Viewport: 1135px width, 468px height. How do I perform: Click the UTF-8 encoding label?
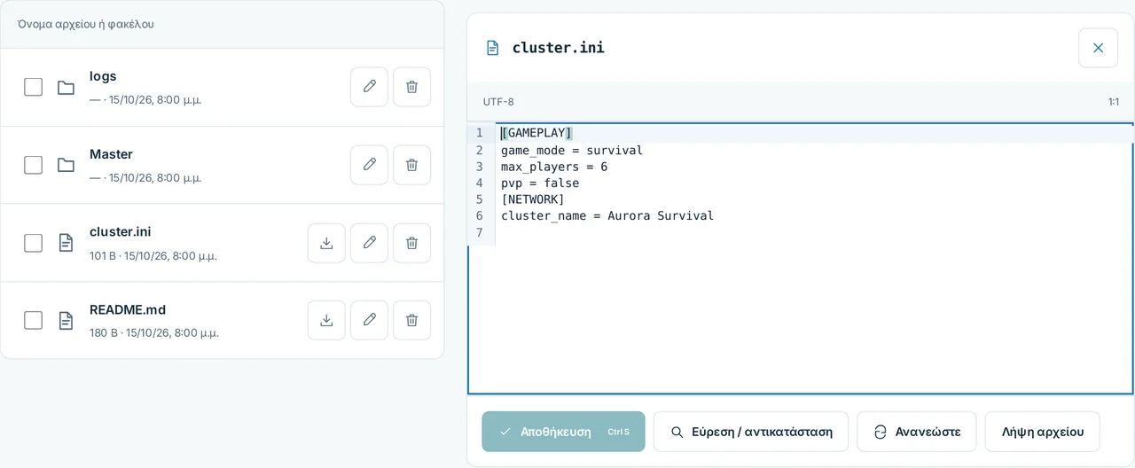[x=498, y=102]
